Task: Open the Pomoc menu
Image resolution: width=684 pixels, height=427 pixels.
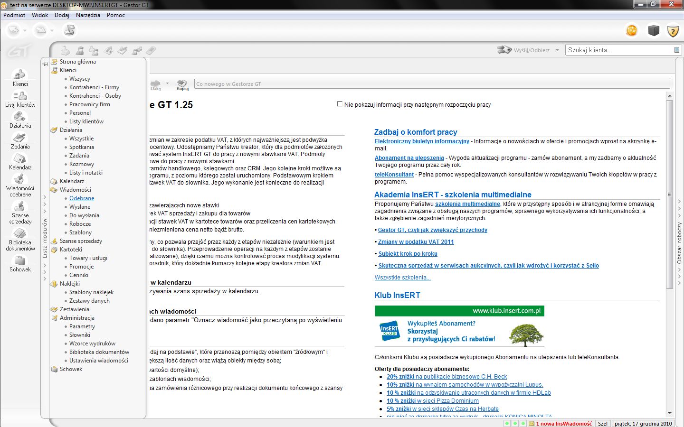Action: (116, 15)
